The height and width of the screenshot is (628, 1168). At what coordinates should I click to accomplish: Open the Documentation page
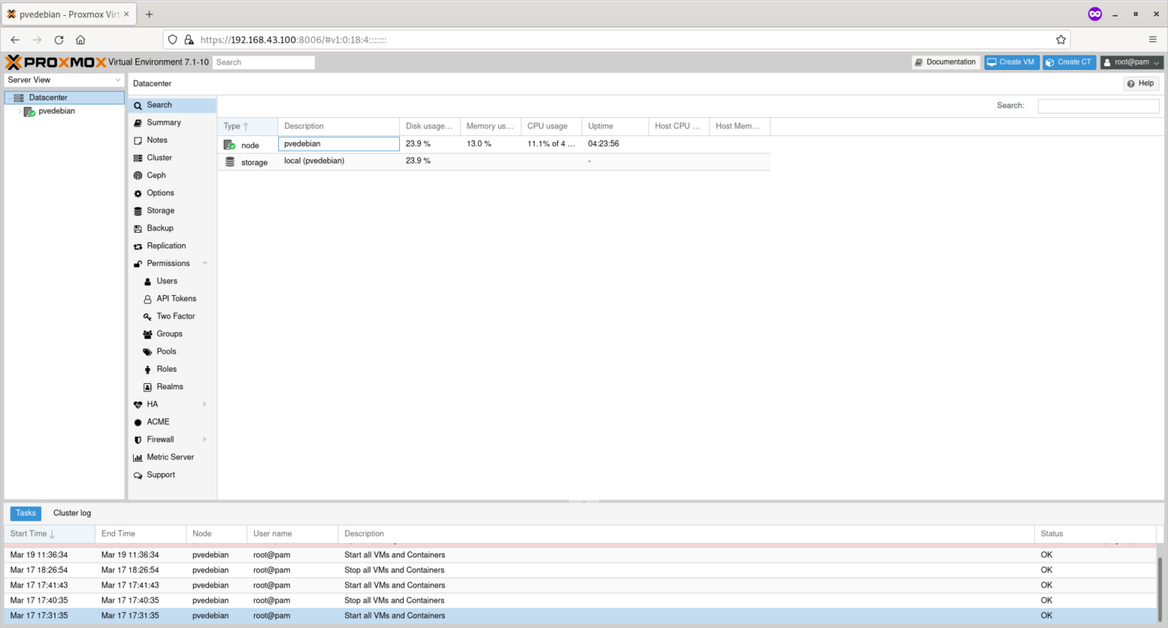coord(945,62)
